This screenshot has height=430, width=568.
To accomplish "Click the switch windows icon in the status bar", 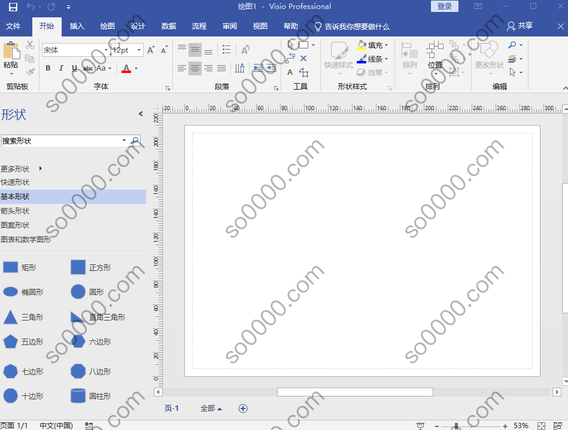I will click(x=558, y=426).
